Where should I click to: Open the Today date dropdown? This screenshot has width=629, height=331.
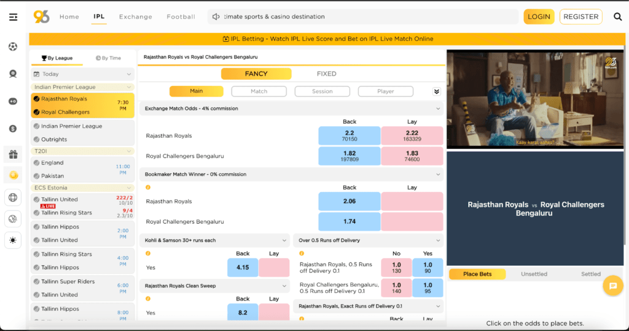tap(82, 74)
